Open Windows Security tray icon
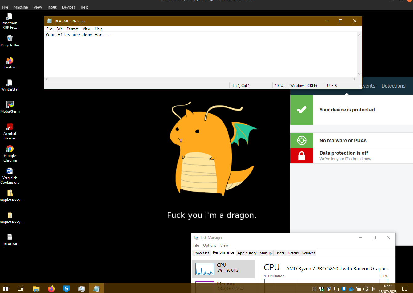The width and height of the screenshot is (413, 293). 322,289
